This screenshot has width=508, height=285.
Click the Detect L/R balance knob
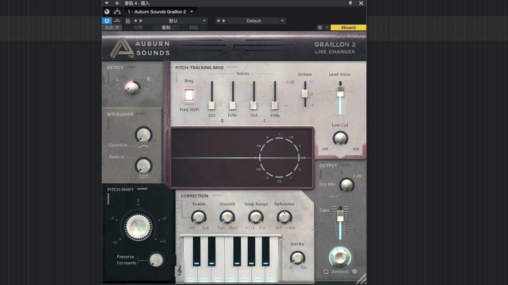133,88
